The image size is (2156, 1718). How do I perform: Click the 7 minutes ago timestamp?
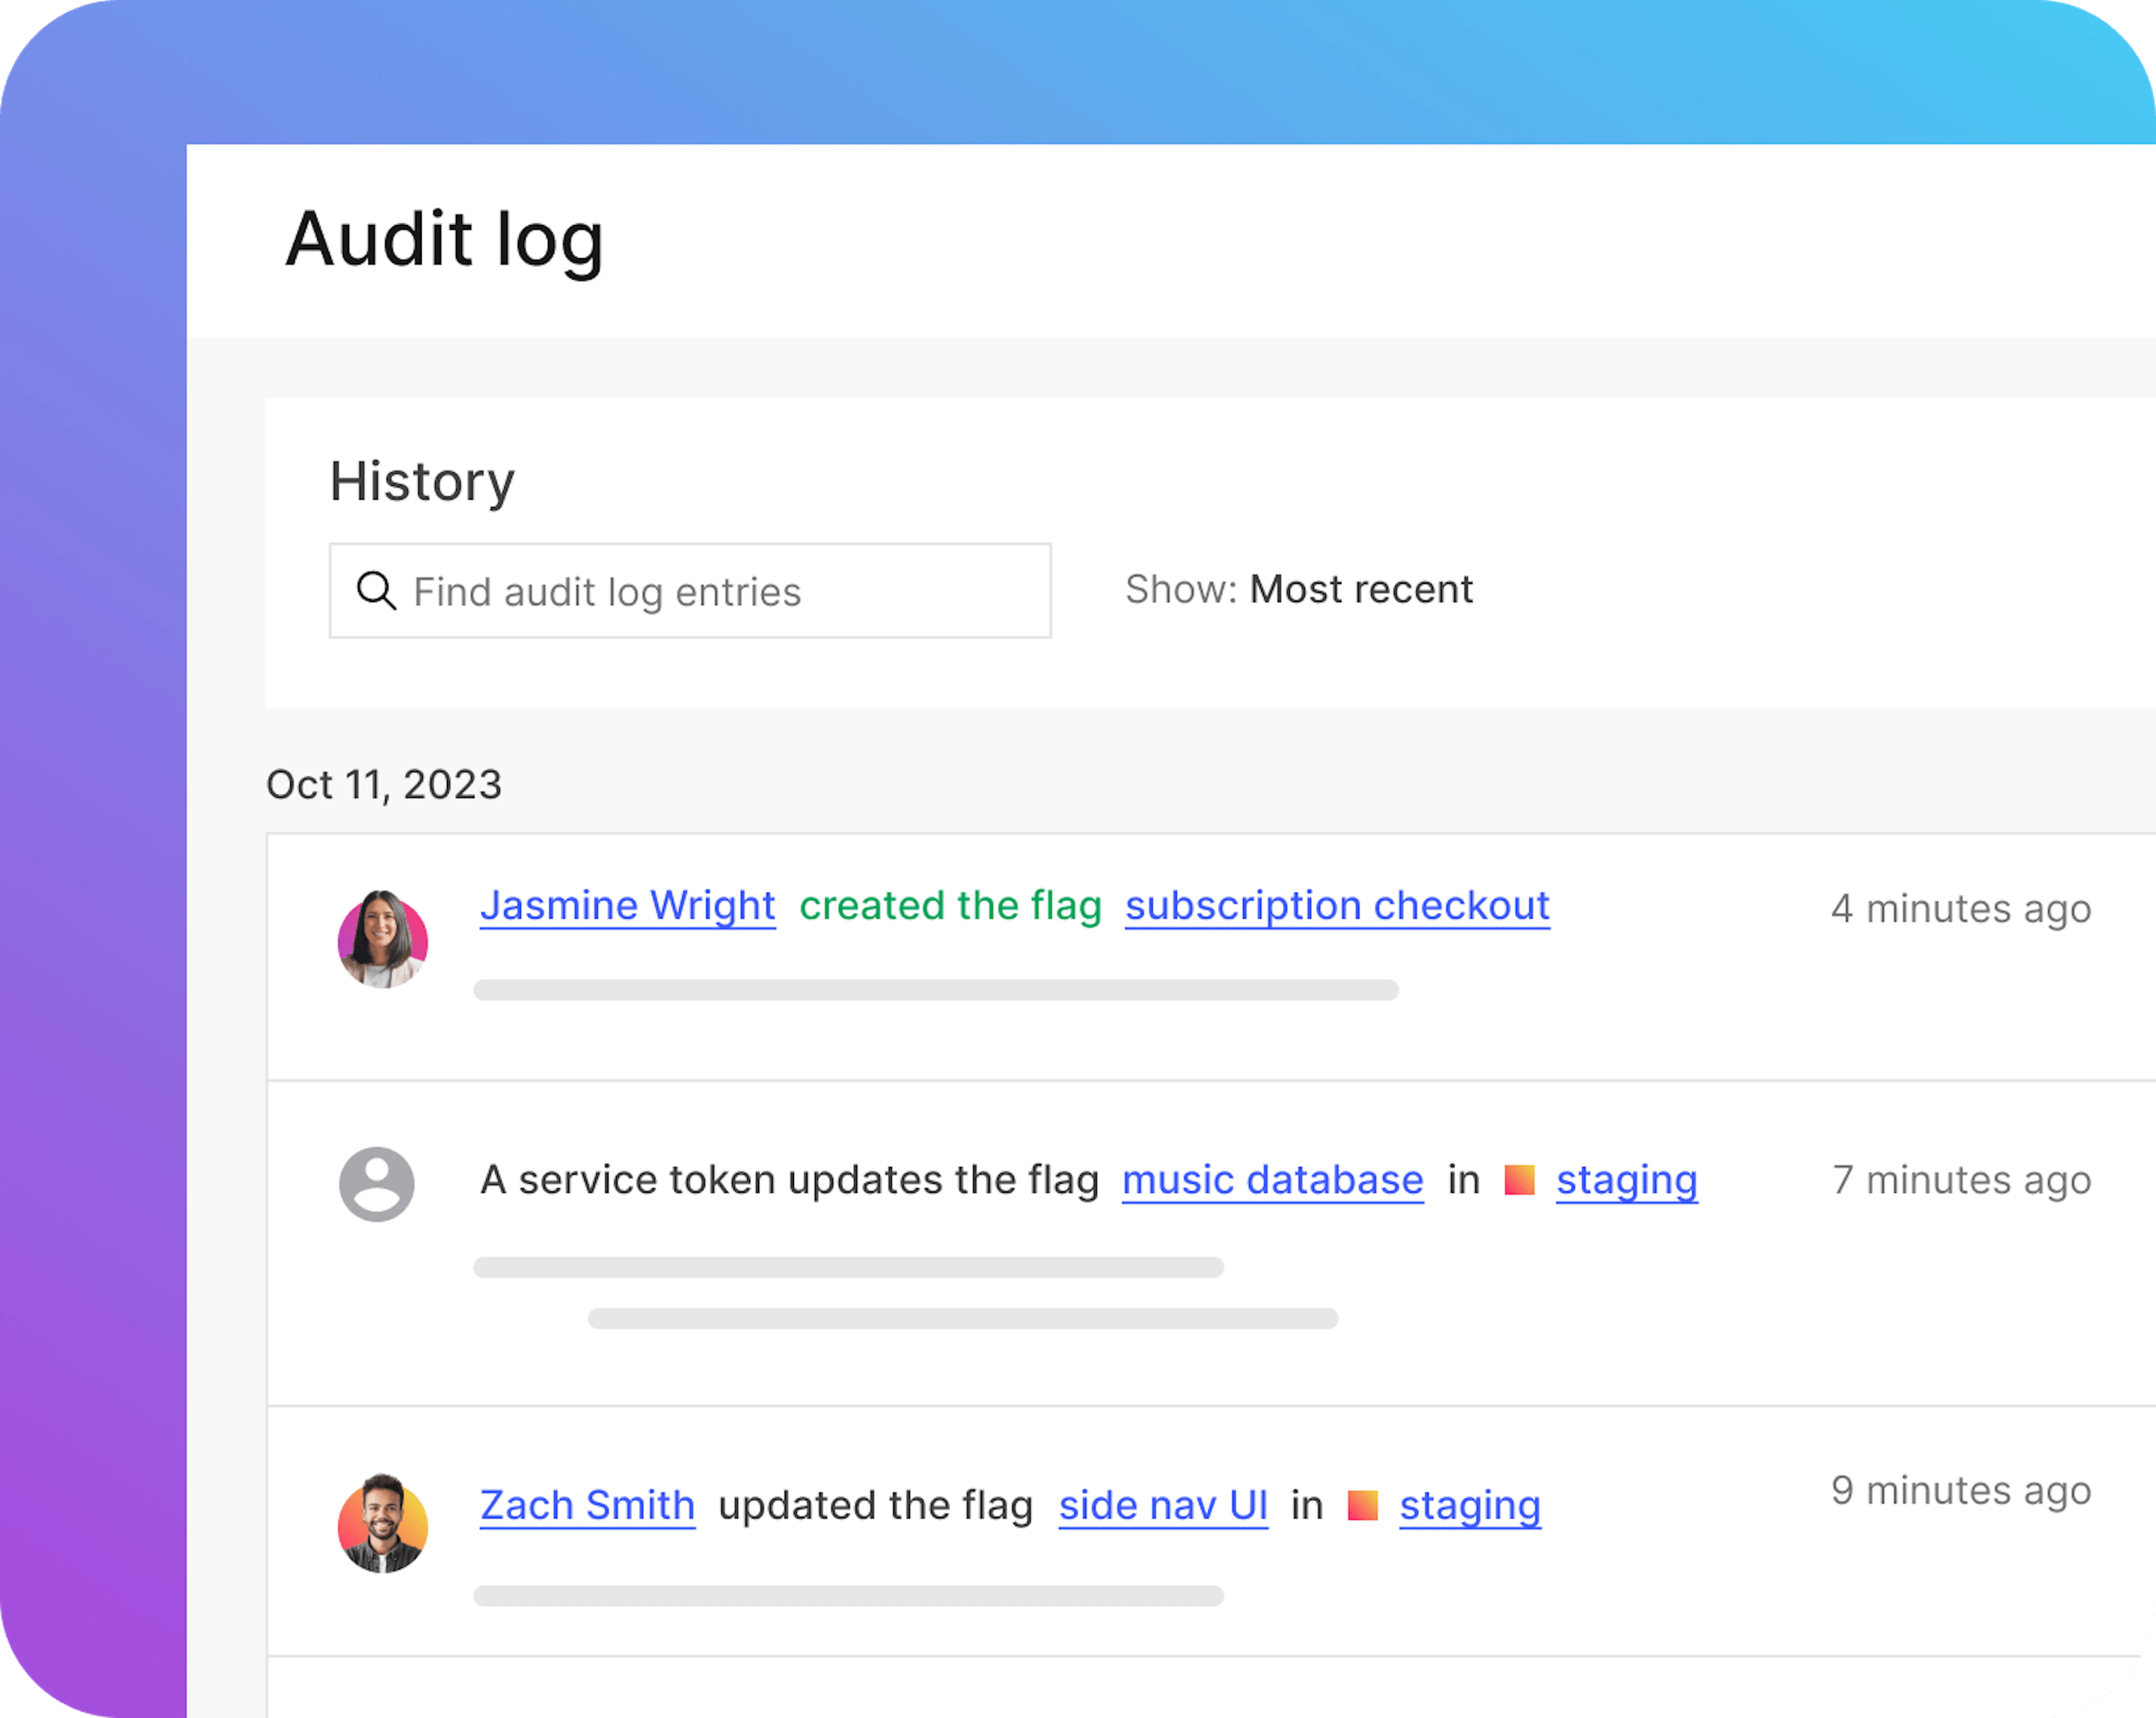(x=1962, y=1180)
